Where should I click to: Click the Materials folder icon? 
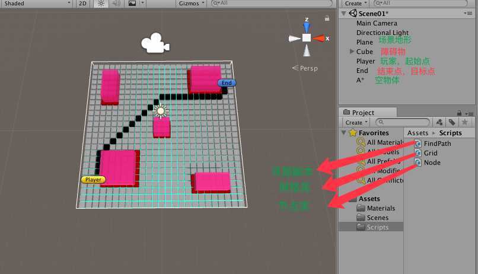point(361,208)
